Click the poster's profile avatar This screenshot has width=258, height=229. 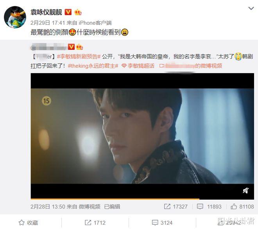tap(15, 17)
